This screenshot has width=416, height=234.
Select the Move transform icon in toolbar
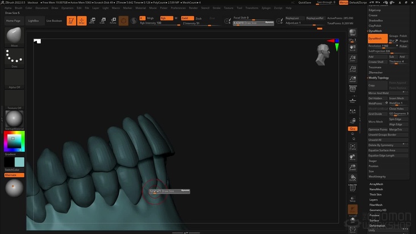(92, 20)
